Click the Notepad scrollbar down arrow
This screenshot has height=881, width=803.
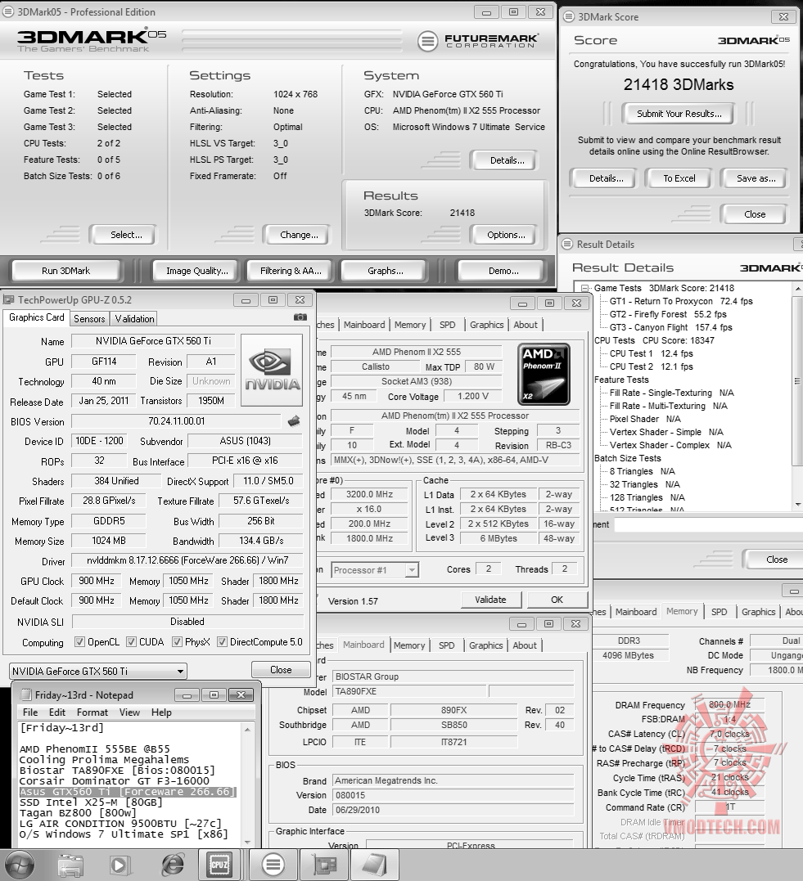pos(247,843)
